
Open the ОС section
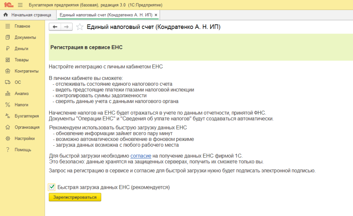(18, 82)
